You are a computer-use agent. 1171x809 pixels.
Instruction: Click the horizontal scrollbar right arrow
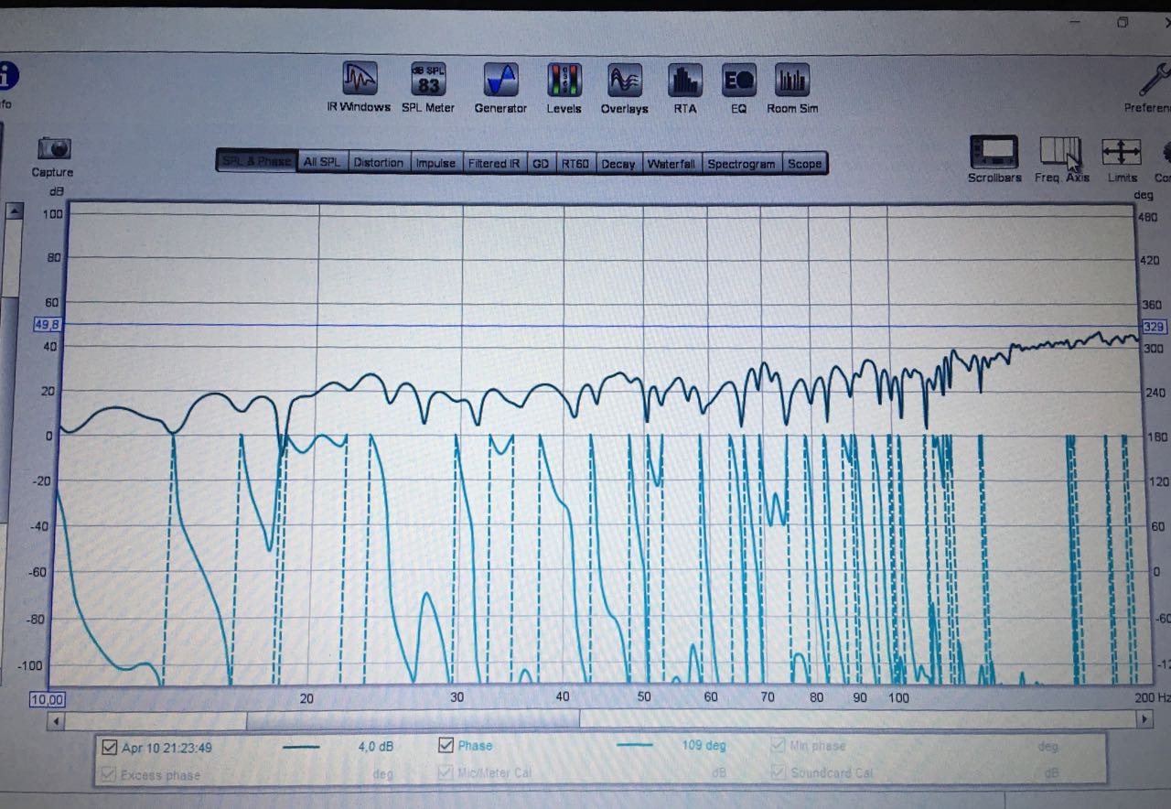point(1144,720)
